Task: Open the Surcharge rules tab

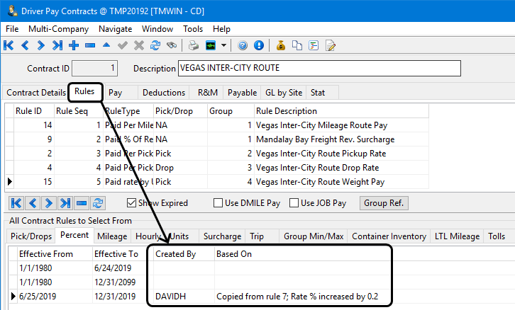Action: pos(222,236)
